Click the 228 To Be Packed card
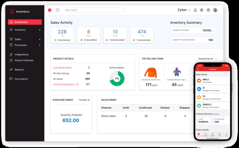The width and height of the screenshot is (239, 148). tap(62, 35)
